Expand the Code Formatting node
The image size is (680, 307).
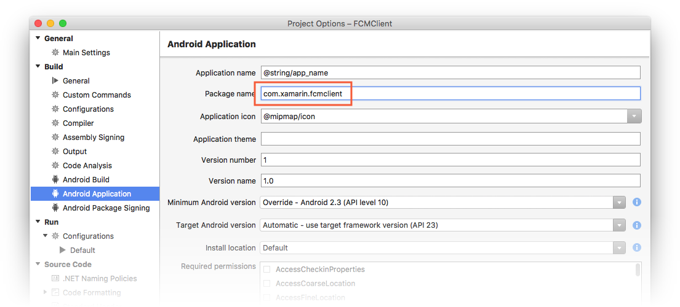click(x=46, y=293)
